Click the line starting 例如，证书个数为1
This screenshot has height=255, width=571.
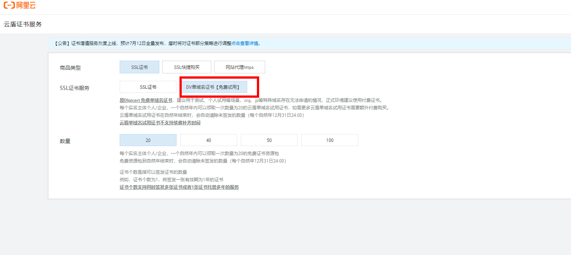tap(171, 180)
